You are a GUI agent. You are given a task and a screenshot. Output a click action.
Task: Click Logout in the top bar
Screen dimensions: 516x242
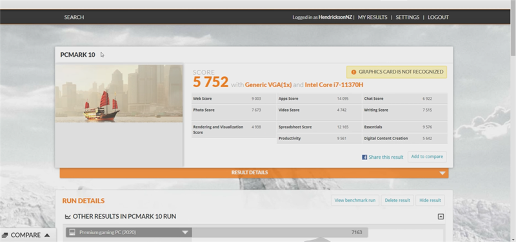tap(438, 17)
